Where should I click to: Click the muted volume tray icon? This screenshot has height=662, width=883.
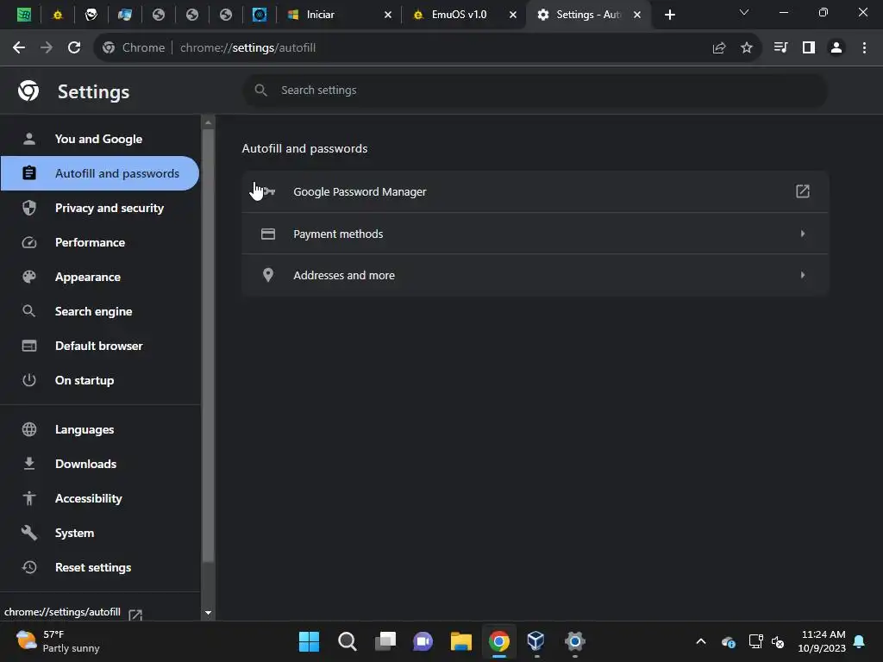pyautogui.click(x=778, y=641)
